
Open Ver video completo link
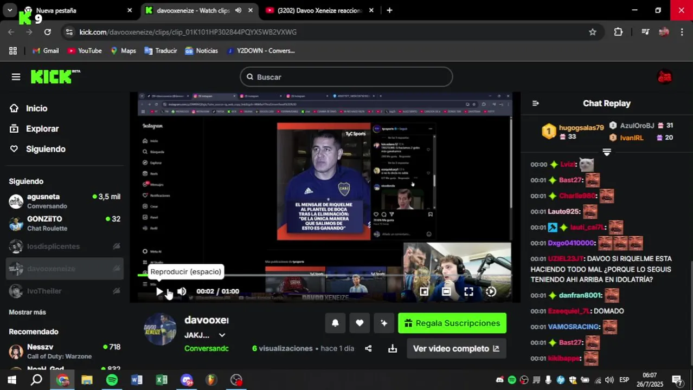pyautogui.click(x=456, y=348)
